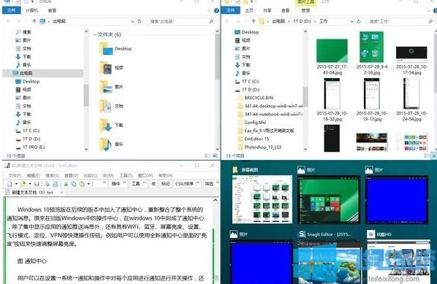
Task: Click 文件 button in 此电脑 window ribbon
Action: pos(12,10)
